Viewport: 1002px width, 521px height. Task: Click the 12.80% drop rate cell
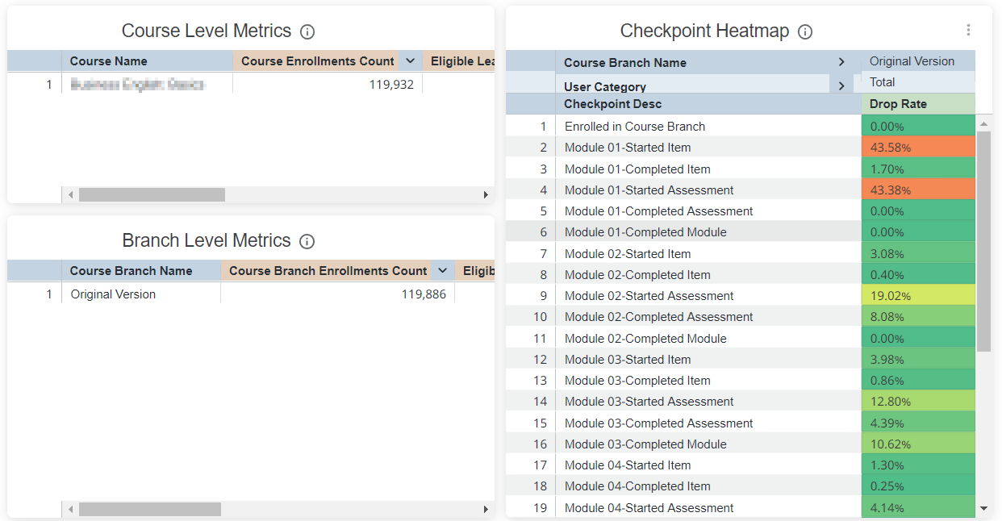click(918, 401)
